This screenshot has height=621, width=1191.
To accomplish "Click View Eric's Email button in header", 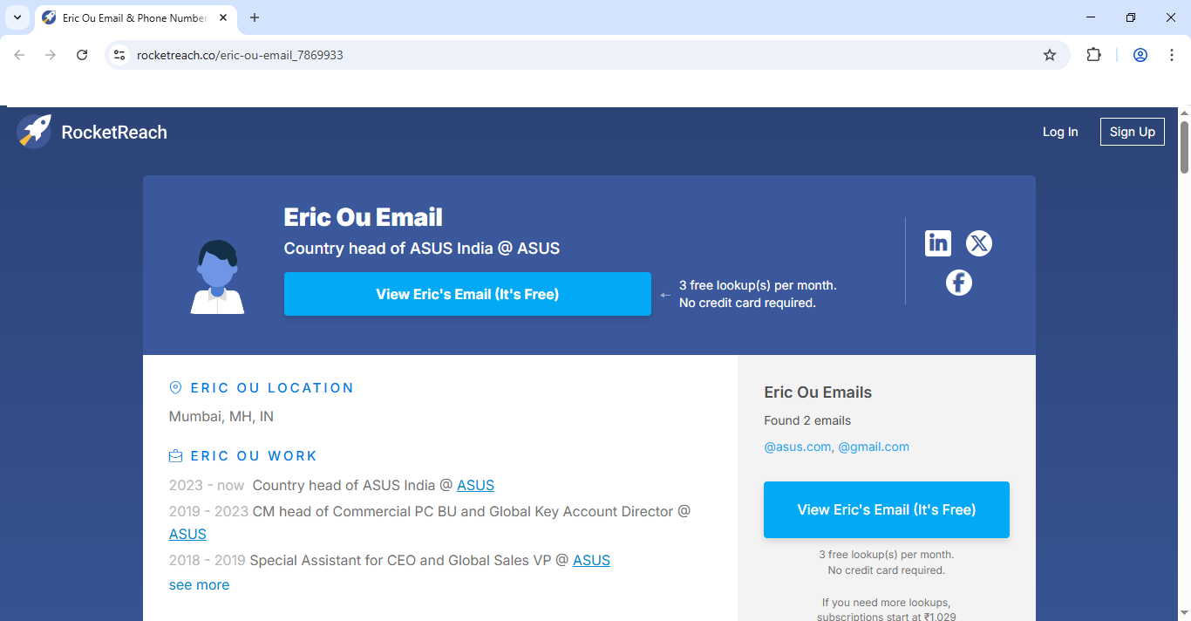I will (x=467, y=294).
